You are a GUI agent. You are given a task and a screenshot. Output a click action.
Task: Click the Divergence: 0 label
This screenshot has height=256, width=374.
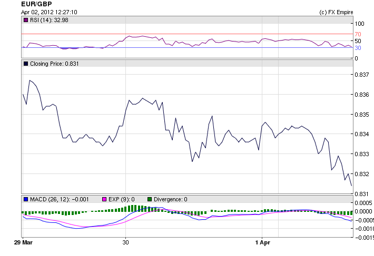click(171, 199)
